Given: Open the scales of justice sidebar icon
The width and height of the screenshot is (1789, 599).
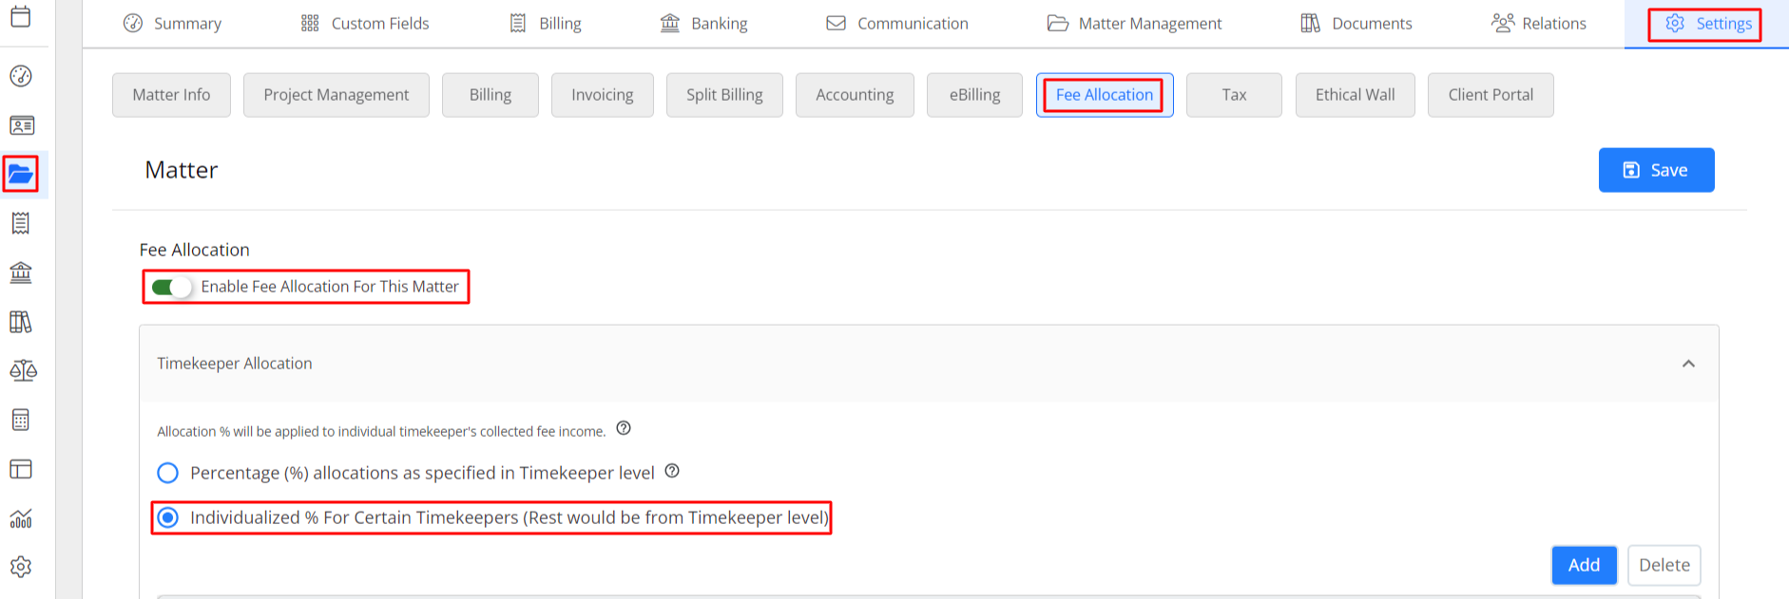Looking at the screenshot, I should coord(23,370).
